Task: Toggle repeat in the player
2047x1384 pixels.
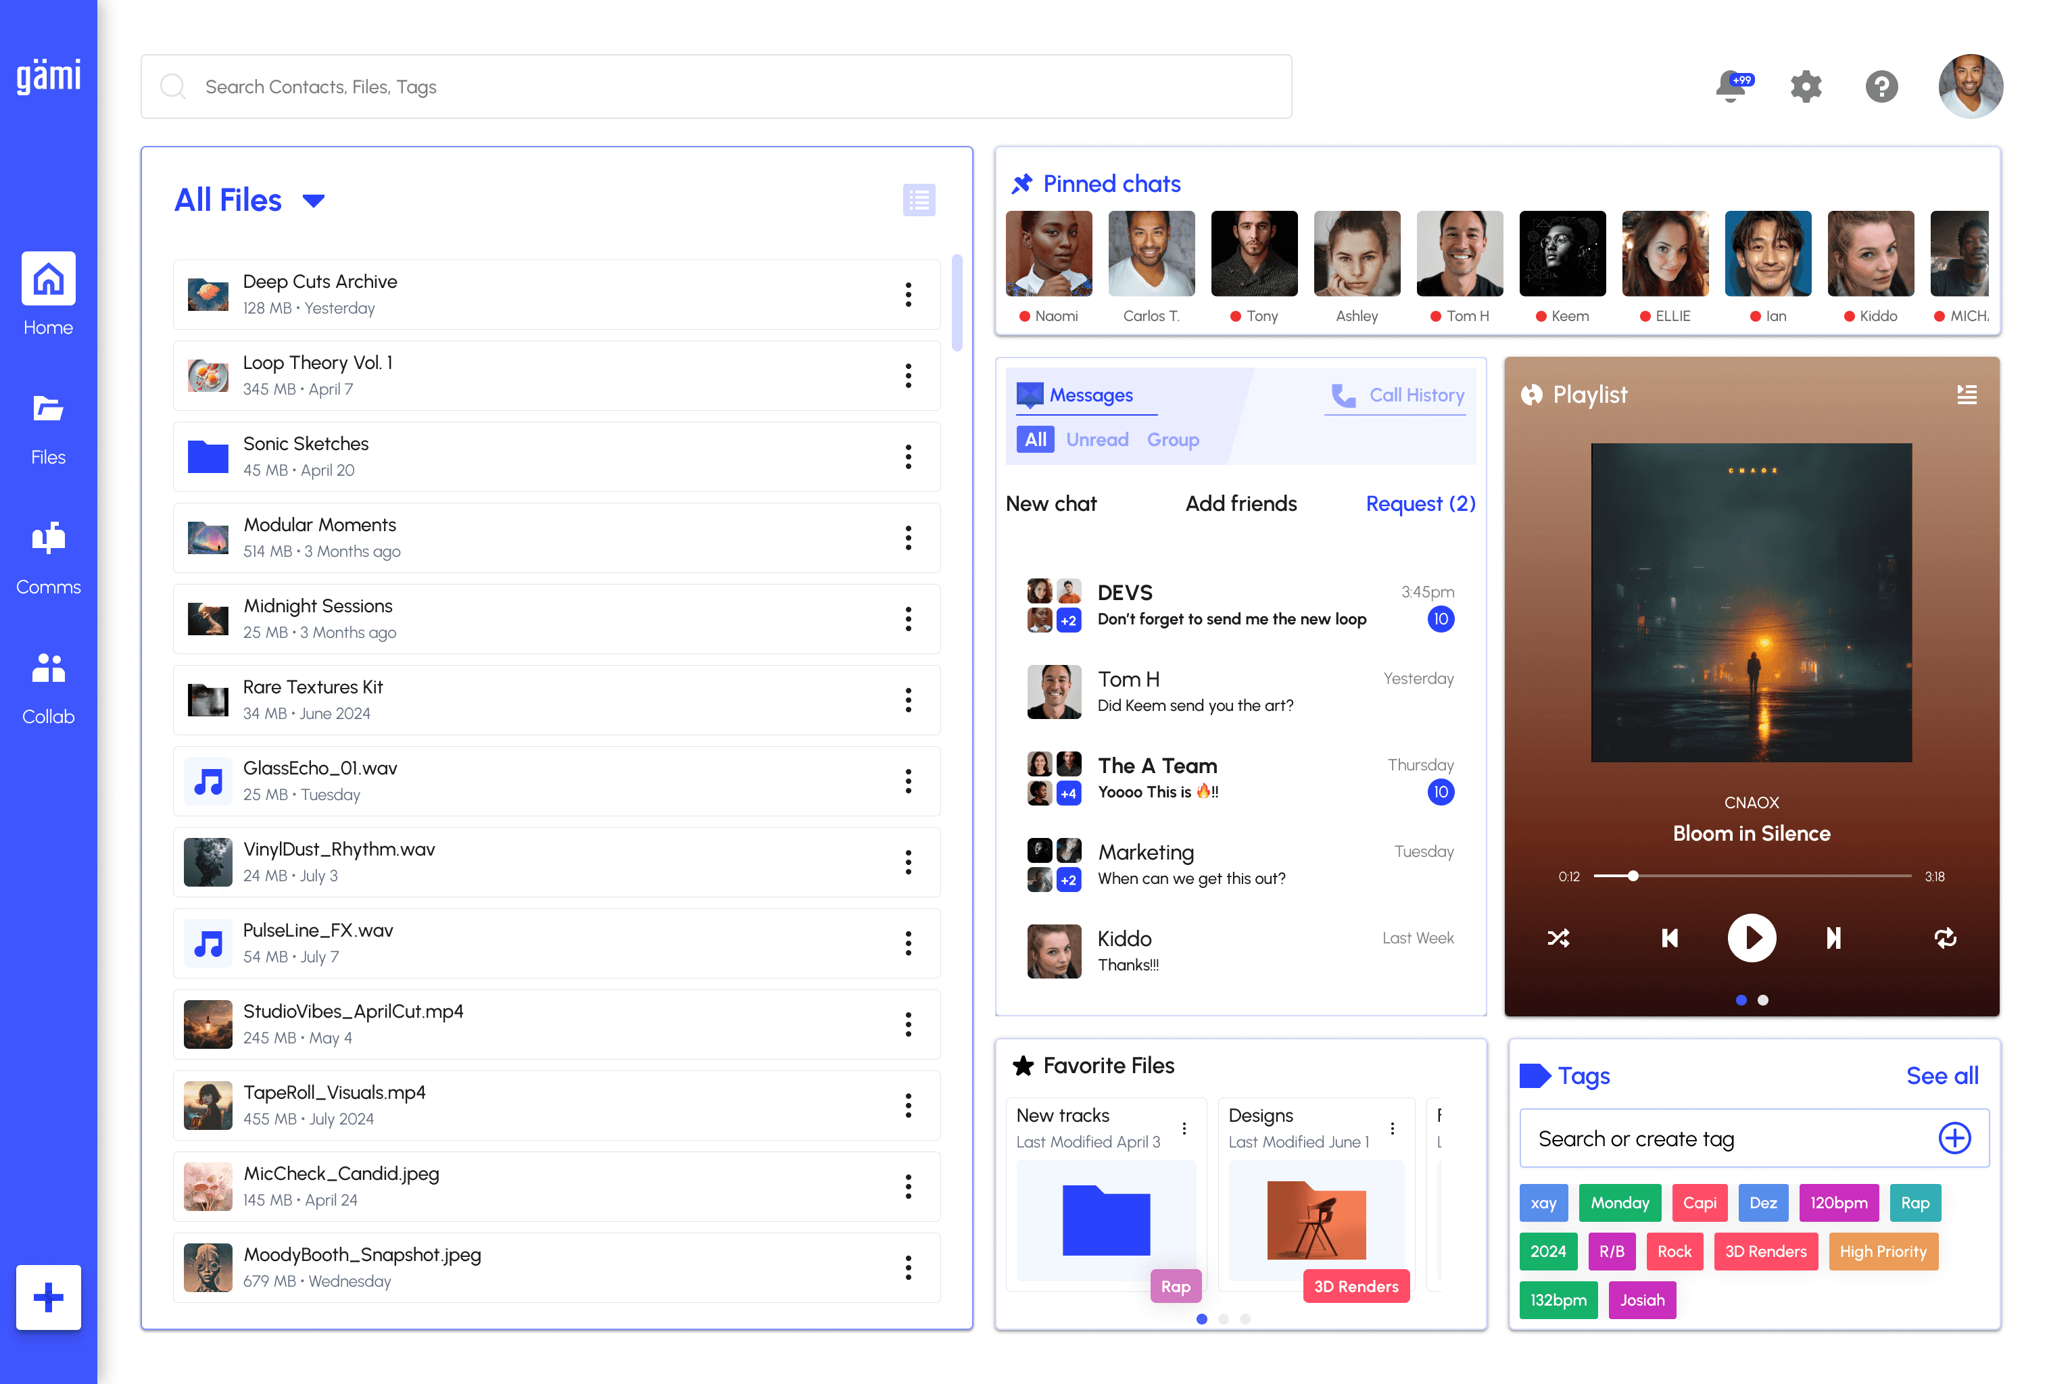Action: tap(1945, 939)
